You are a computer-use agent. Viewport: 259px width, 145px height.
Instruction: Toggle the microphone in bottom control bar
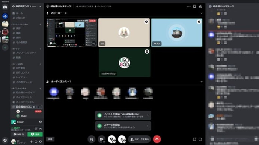[122, 139]
